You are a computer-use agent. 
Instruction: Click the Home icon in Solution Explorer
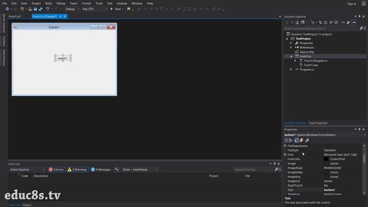click(297, 22)
